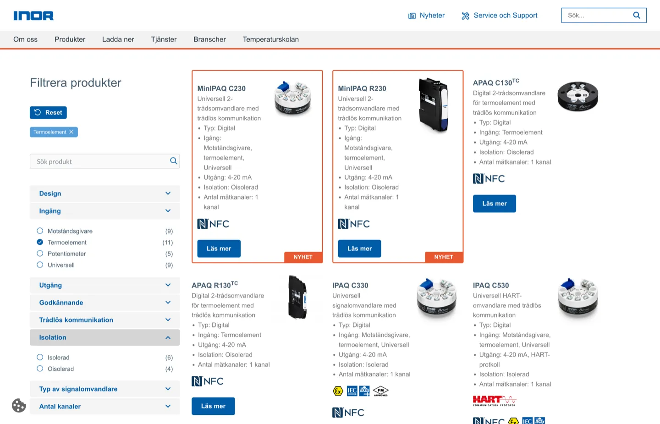The width and height of the screenshot is (660, 424).
Task: Remove the Termoelement filter tag
Action: 71,132
